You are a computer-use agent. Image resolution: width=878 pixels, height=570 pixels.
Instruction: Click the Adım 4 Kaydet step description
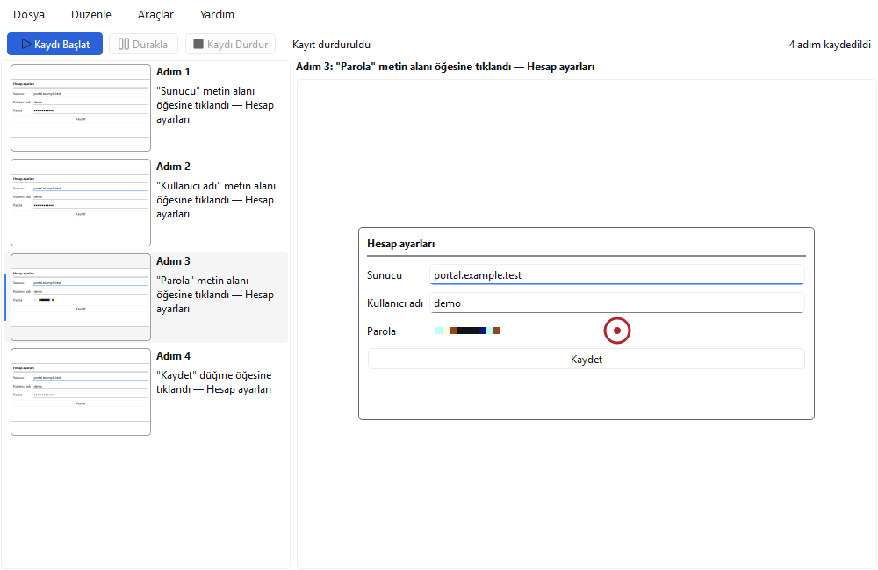[214, 382]
